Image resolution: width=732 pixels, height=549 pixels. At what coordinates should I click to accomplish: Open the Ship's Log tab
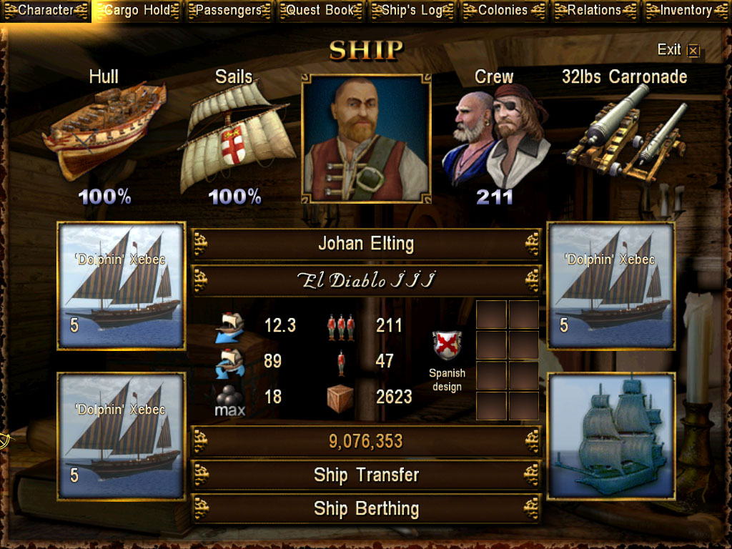tap(412, 10)
